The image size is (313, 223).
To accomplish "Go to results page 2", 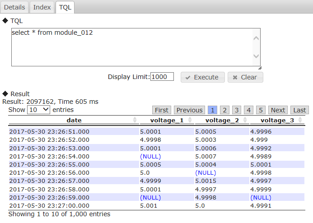I will click(224, 110).
